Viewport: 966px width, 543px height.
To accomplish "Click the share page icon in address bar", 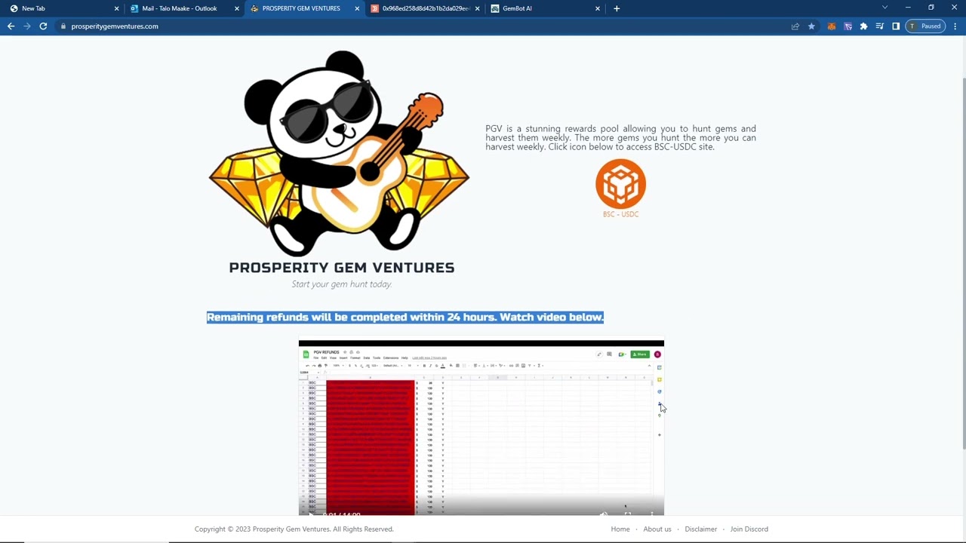I will click(795, 26).
